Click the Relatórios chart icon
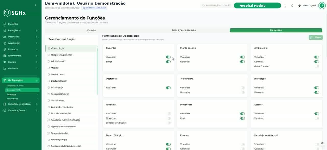 5,68
